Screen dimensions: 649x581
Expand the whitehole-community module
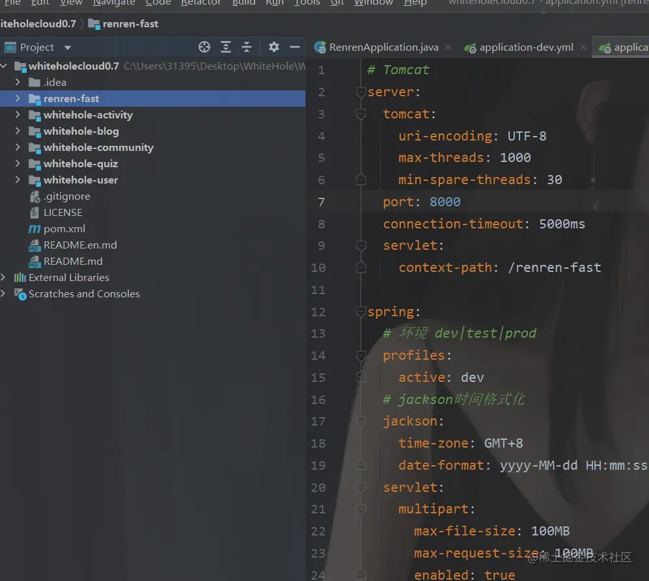18,147
